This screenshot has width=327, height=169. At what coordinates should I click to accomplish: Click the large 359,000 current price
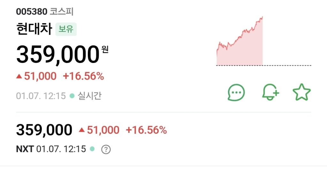[58, 55]
